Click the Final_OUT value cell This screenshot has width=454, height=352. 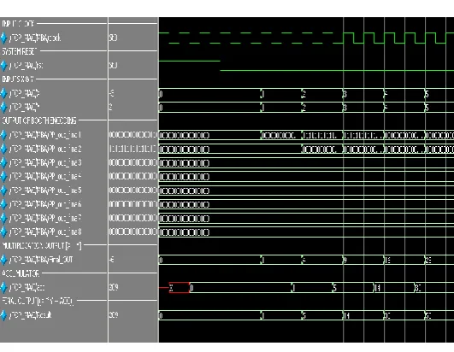(111, 260)
